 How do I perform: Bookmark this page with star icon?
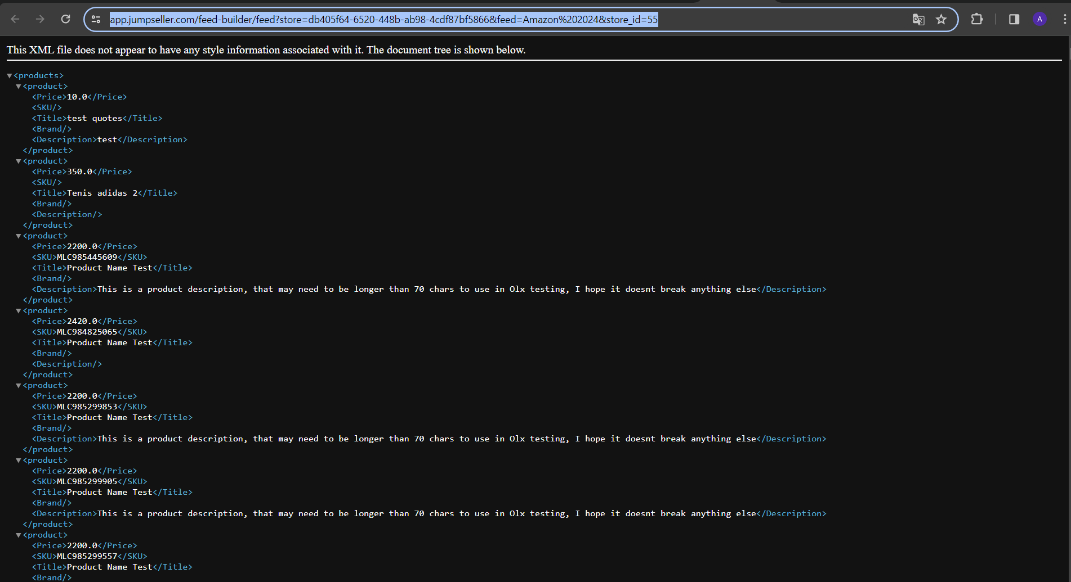point(941,20)
